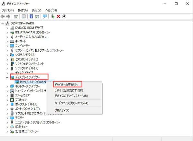Click the blue Help question mark icon
Screen dimensions: 193x141
pyautogui.click(x=32, y=16)
